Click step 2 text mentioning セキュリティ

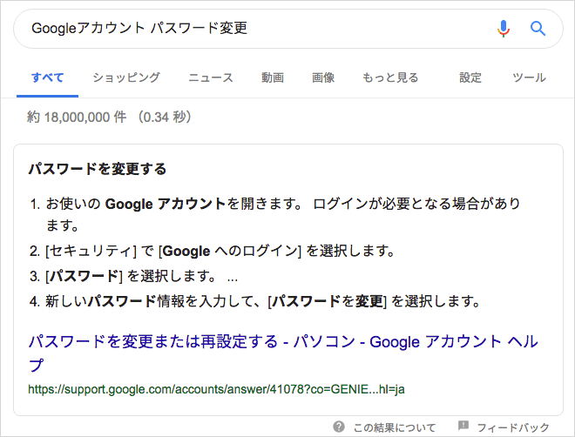pos(220,251)
